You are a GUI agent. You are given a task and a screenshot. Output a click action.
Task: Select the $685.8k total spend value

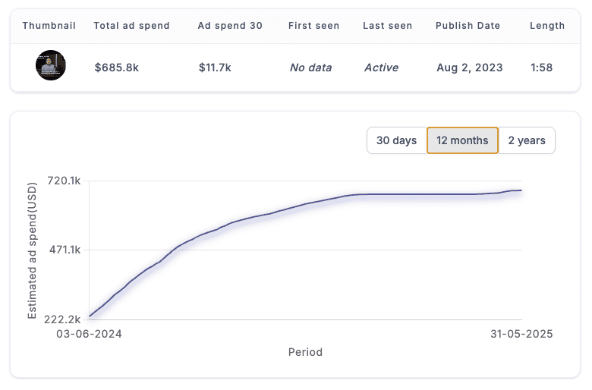tap(117, 68)
